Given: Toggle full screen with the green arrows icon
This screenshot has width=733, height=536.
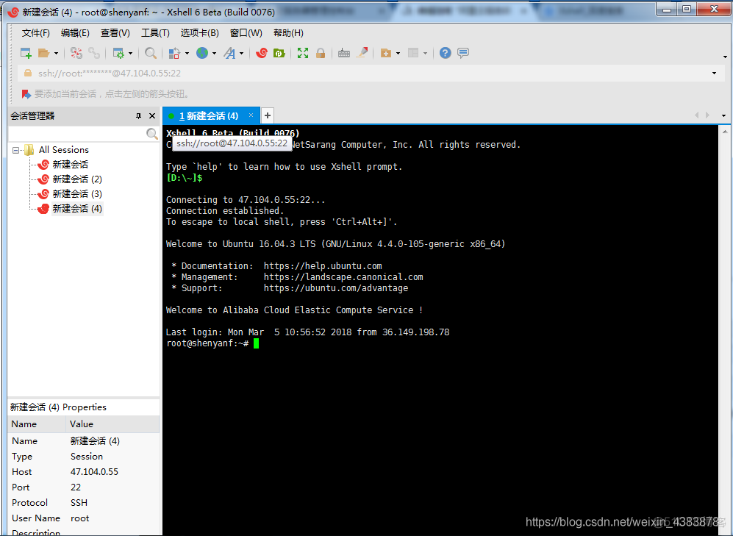Looking at the screenshot, I should (x=303, y=53).
